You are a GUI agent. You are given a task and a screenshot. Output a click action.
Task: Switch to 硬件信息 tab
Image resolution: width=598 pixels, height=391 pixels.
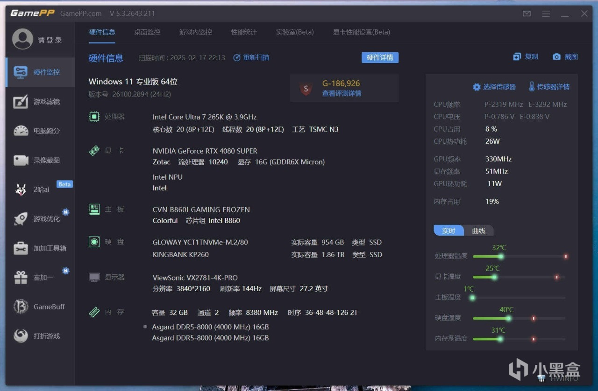click(102, 32)
